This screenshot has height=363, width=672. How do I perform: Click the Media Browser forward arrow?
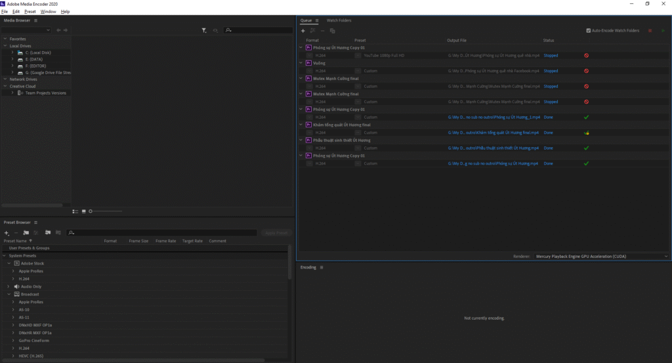[x=66, y=30]
